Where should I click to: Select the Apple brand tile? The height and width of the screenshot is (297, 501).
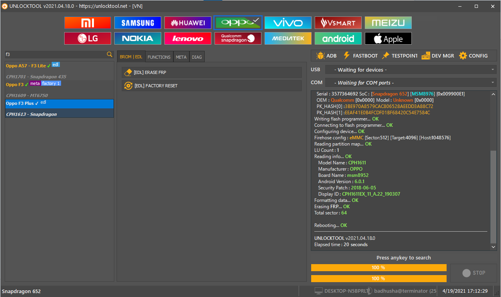[388, 38]
